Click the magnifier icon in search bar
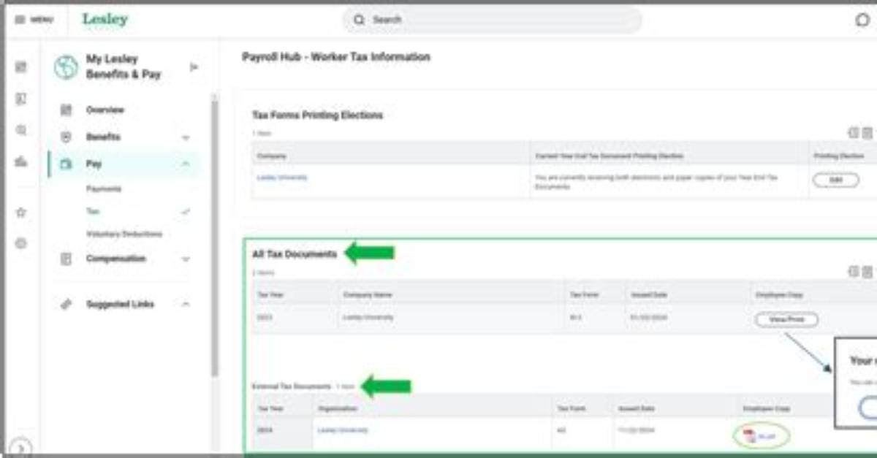The width and height of the screenshot is (877, 458). tap(359, 20)
